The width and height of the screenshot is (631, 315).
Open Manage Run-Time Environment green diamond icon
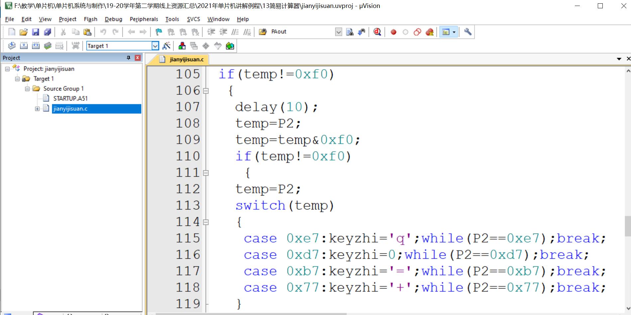[x=206, y=46]
